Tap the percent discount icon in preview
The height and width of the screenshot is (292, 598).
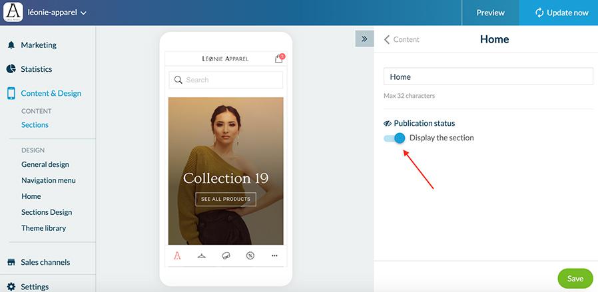click(x=250, y=255)
